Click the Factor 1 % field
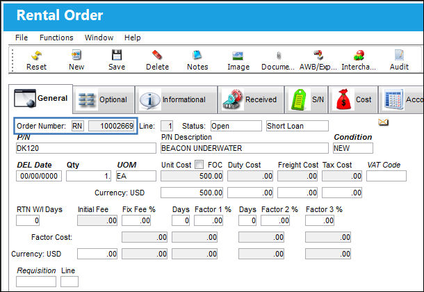This screenshot has height=292, width=424. (x=209, y=220)
